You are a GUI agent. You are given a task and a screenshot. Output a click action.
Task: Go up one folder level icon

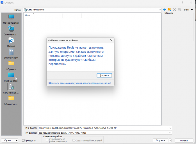[x=169, y=10]
